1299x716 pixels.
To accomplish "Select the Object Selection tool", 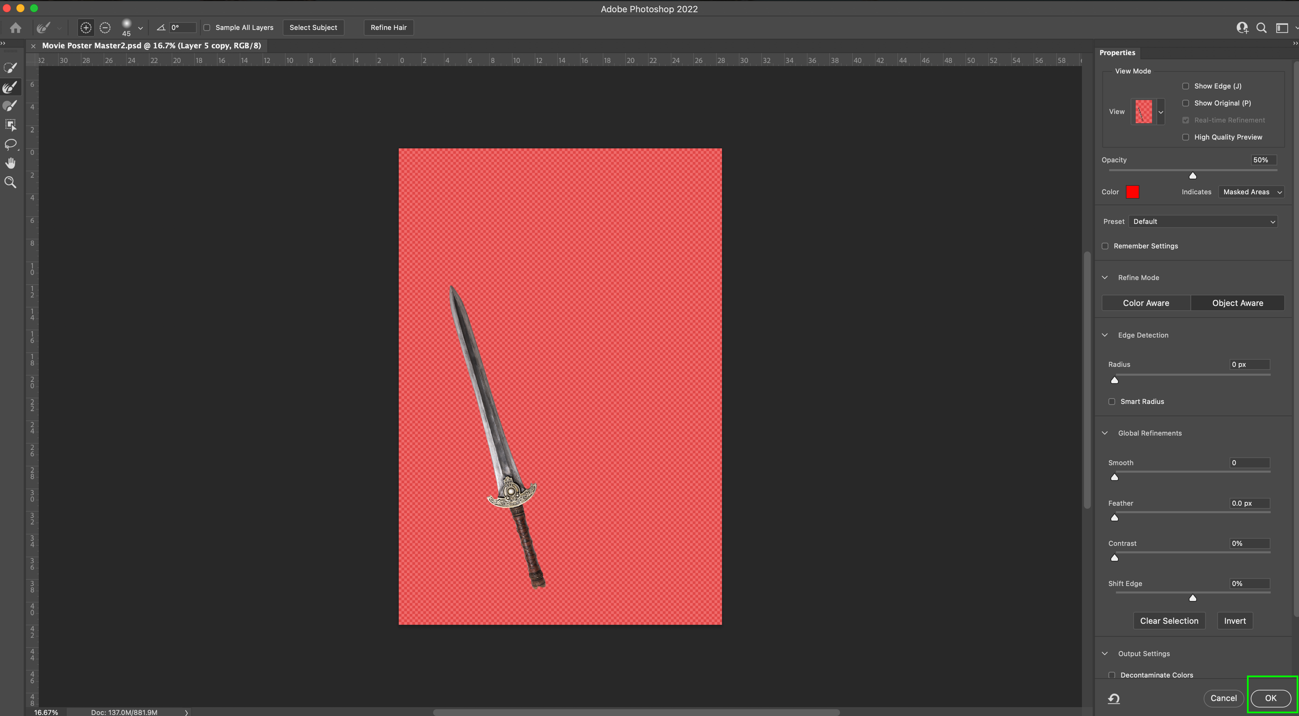I will click(10, 125).
